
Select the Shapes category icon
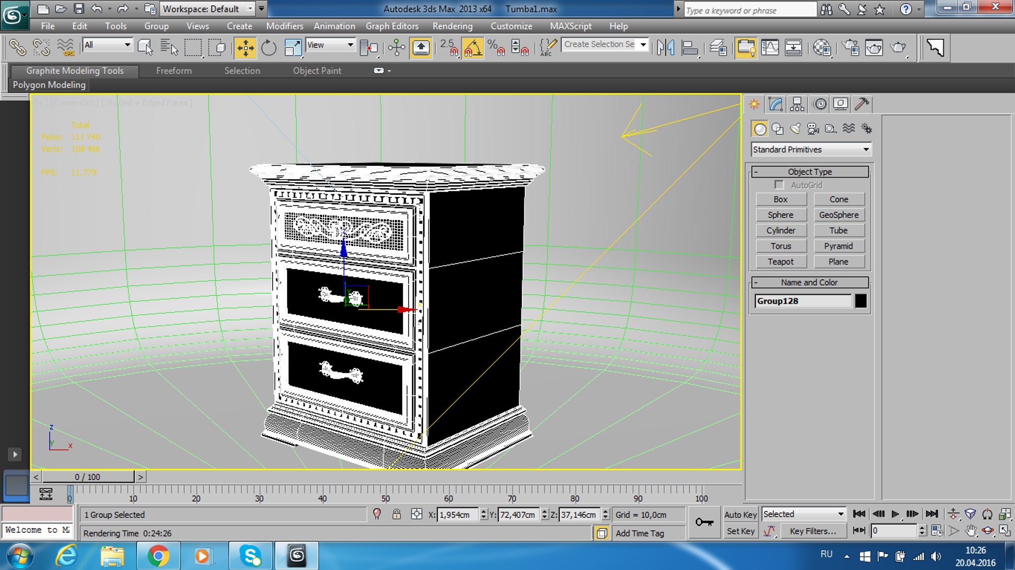click(x=777, y=128)
